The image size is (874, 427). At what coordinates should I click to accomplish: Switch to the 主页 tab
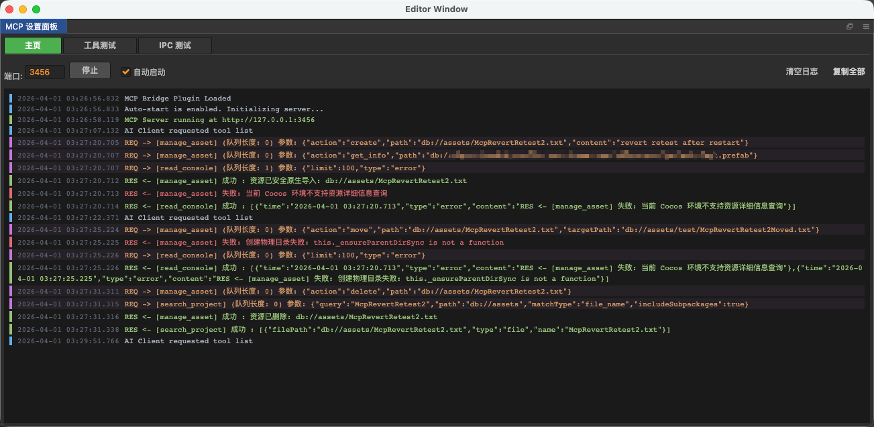(33, 46)
